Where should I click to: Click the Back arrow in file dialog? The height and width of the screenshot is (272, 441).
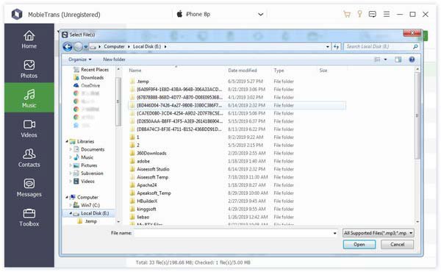(68, 47)
